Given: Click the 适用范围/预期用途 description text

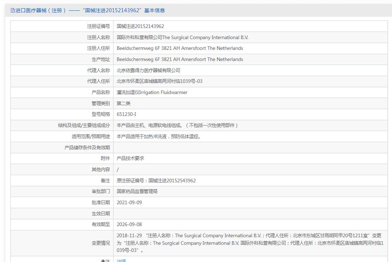Looking at the screenshot, I should coord(158,137).
